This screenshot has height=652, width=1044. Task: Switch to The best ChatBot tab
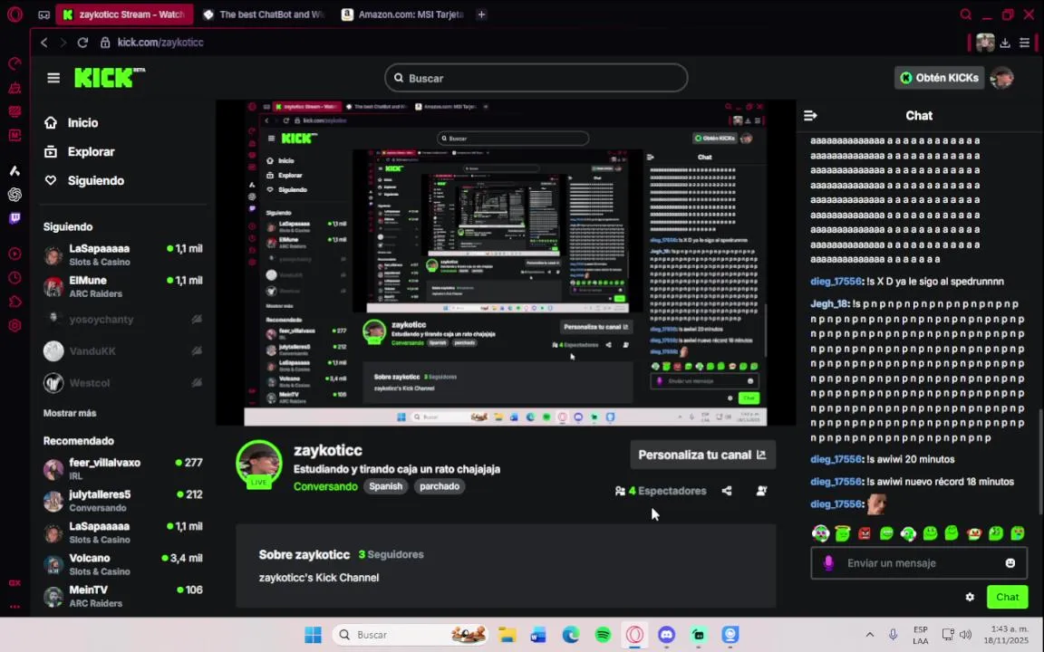click(x=265, y=14)
